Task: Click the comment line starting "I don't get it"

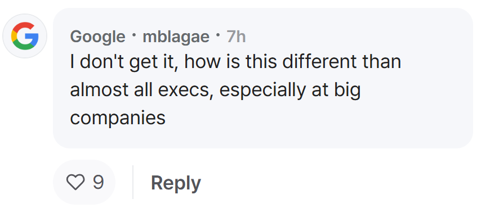Action: [235, 62]
